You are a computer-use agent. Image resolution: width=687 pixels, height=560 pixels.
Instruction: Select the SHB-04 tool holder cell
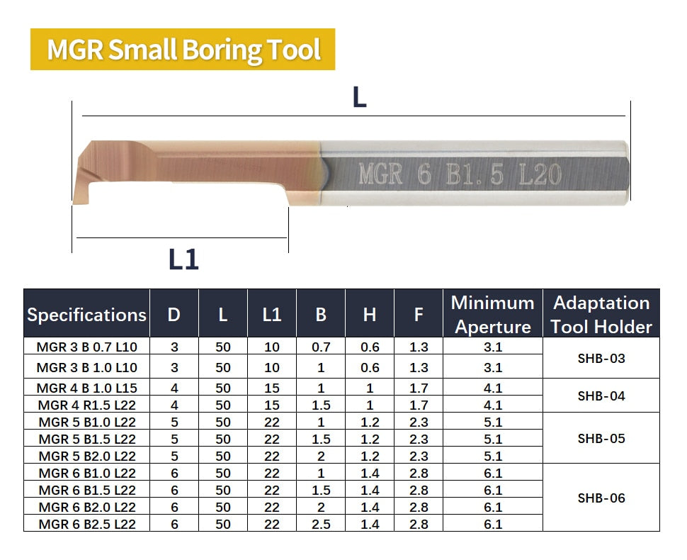[x=601, y=396]
